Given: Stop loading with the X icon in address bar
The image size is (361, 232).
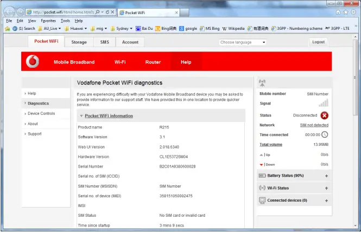Looking at the screenshot, I should click(112, 12).
